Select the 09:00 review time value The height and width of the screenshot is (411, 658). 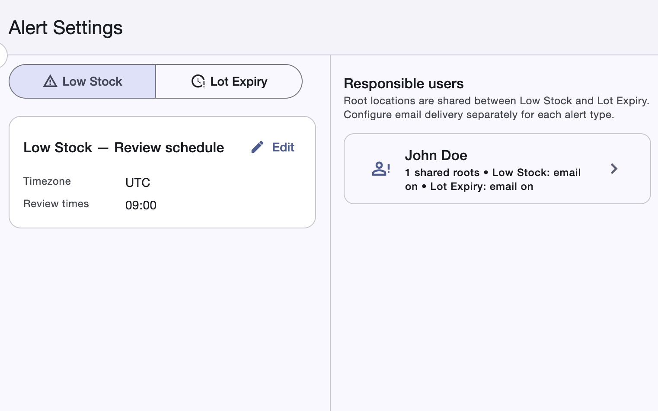point(141,205)
